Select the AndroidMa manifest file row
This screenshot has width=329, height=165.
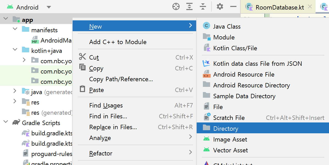36,40
